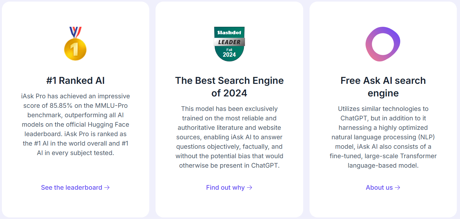
Task: Open the See the leaderboard link
Action: (x=72, y=187)
